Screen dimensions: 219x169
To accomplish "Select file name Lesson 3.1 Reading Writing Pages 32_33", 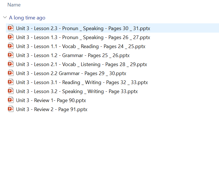I will pos(82,82).
